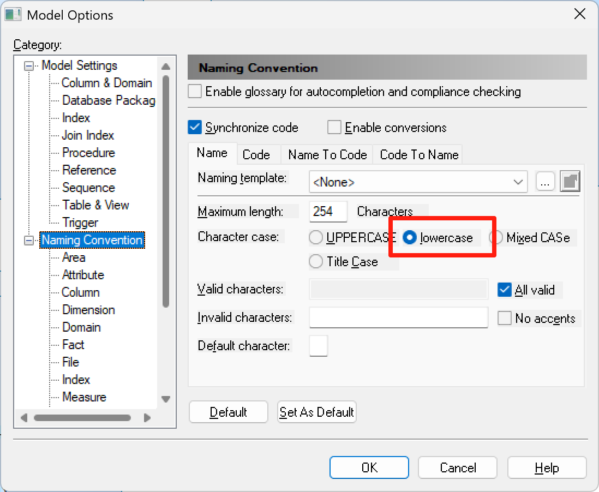This screenshot has height=492, width=599.
Task: Select the UPPERCASE character case option
Action: tap(316, 238)
